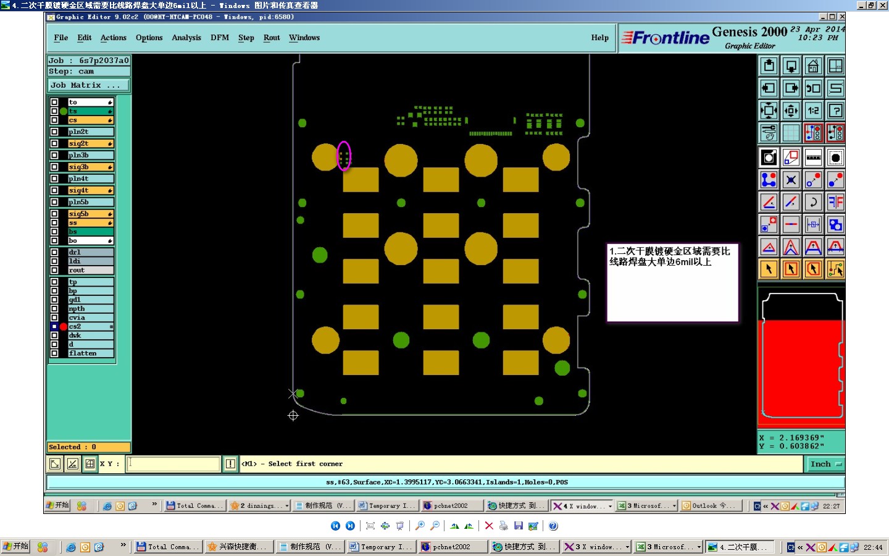Open the DFM menu
The image size is (889, 556).
click(x=220, y=38)
